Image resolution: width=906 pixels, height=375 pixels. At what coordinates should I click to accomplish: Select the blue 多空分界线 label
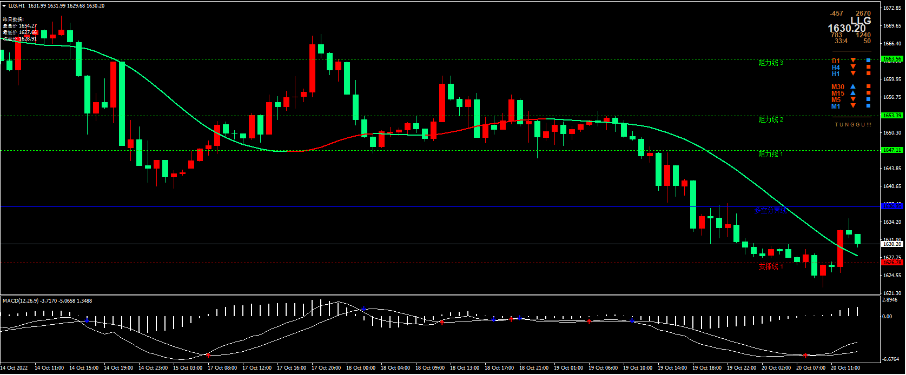pyautogui.click(x=771, y=210)
